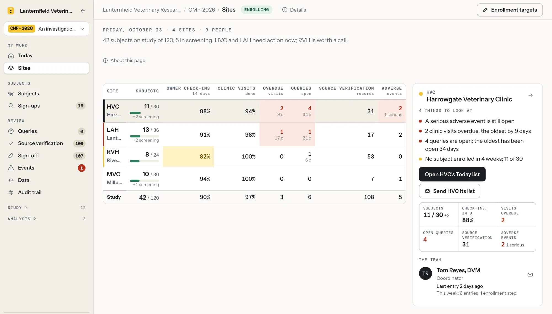Click HVC's '1 serious' adverse events cell
This screenshot has width=552, height=314.
(x=392, y=111)
